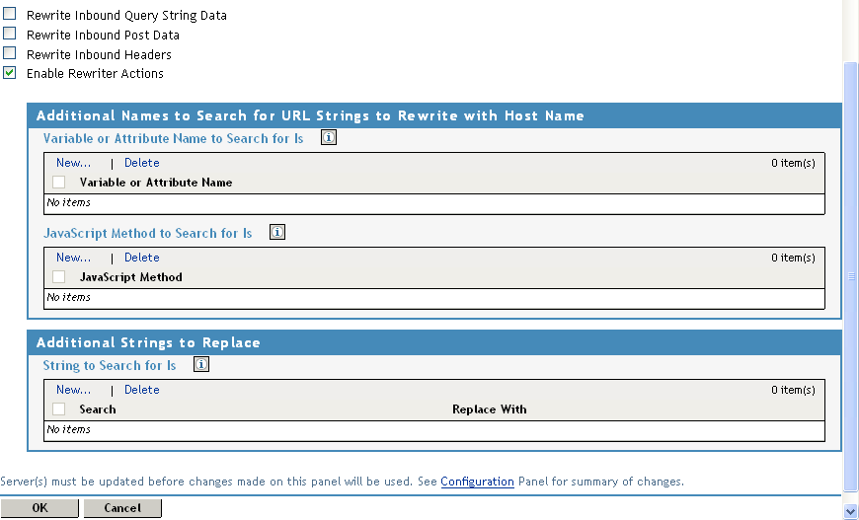Image resolution: width=859 pixels, height=520 pixels.
Task: Add a New JavaScript Method entry
Action: pos(73,258)
